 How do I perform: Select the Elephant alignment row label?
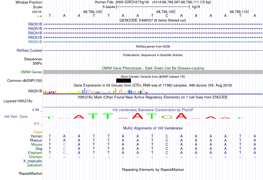pyautogui.click(x=35, y=153)
